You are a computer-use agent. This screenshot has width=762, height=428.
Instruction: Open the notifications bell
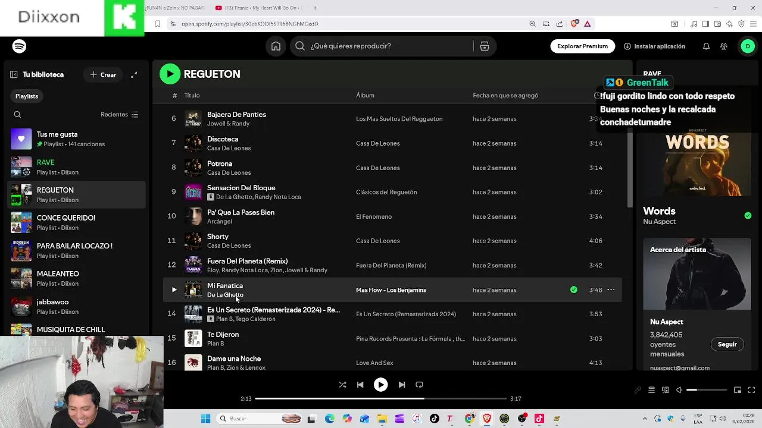[x=706, y=46]
